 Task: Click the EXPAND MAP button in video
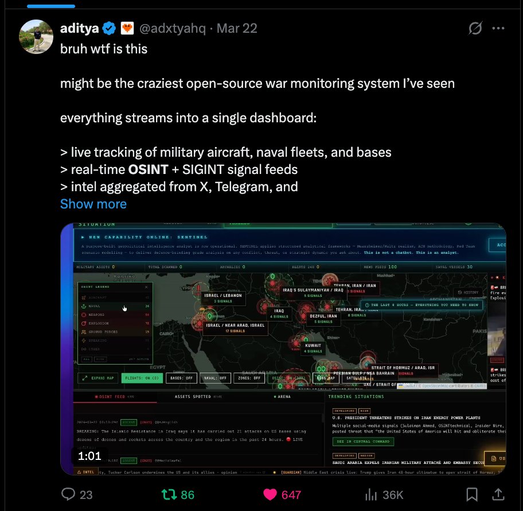(x=98, y=378)
